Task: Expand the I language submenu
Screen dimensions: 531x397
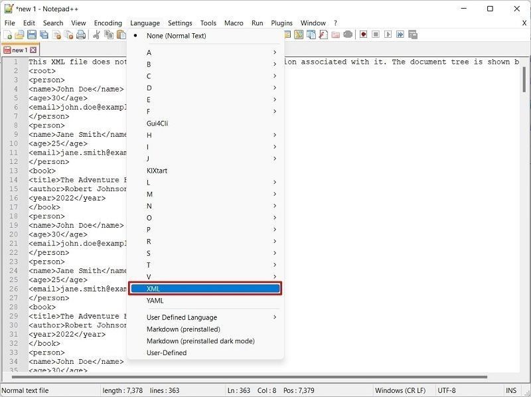Action: tap(205, 147)
